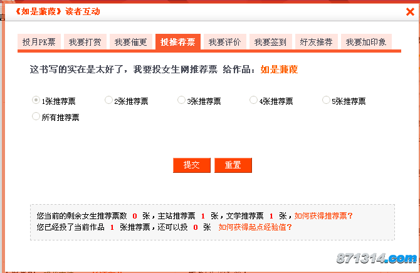Click the 还可以投 remaining count text
Viewport: 420px width, 273px height.
point(173,227)
